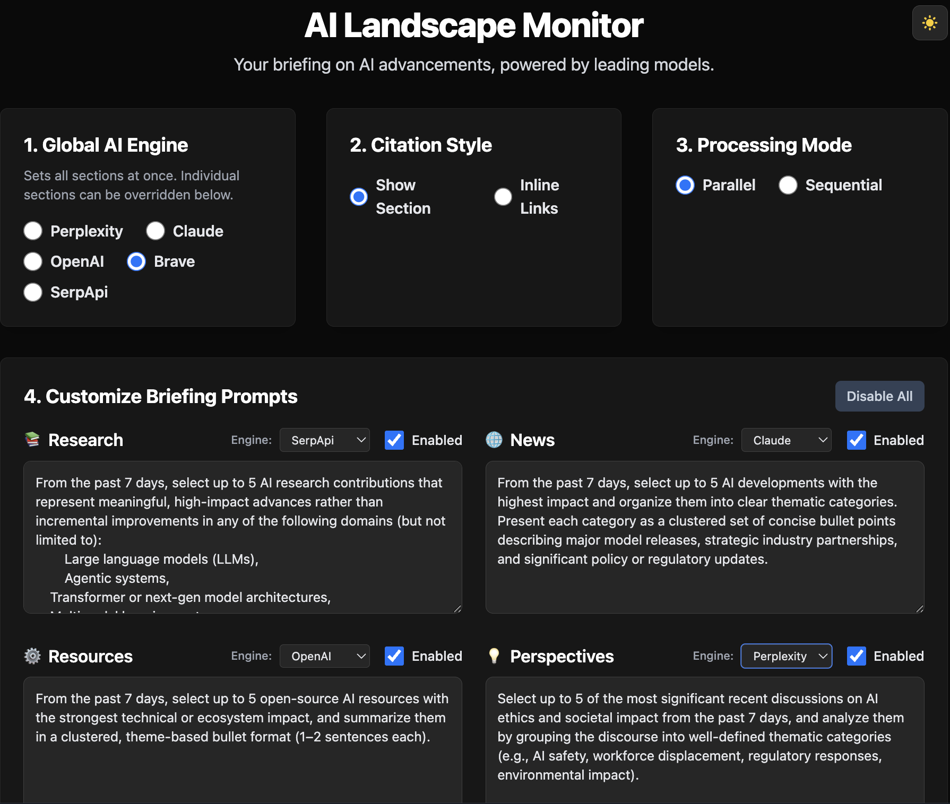Click the Disable All button
Viewport: 950px width, 804px height.
pyautogui.click(x=879, y=396)
